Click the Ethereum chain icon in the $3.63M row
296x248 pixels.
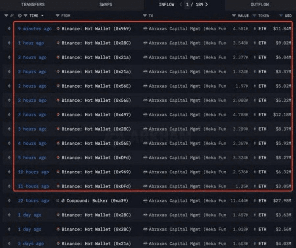(x=9, y=215)
